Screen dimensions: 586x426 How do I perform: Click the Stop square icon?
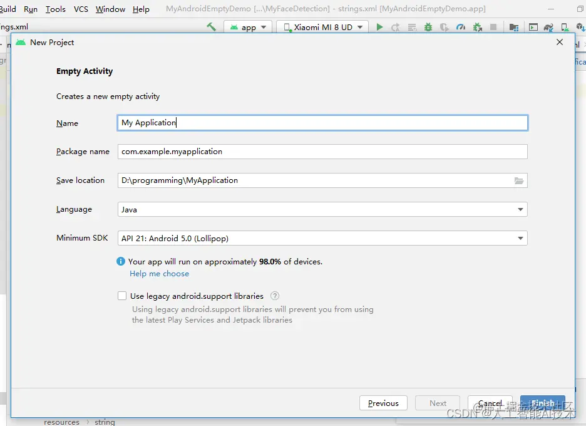click(493, 27)
